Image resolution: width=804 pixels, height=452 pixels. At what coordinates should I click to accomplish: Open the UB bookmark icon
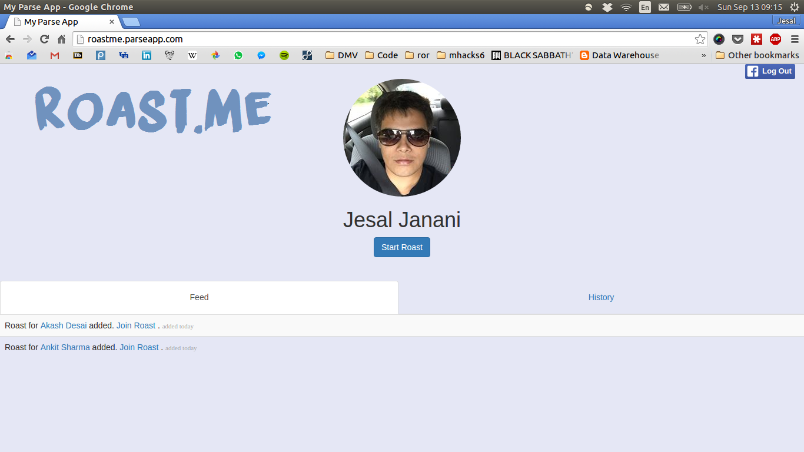click(124, 55)
